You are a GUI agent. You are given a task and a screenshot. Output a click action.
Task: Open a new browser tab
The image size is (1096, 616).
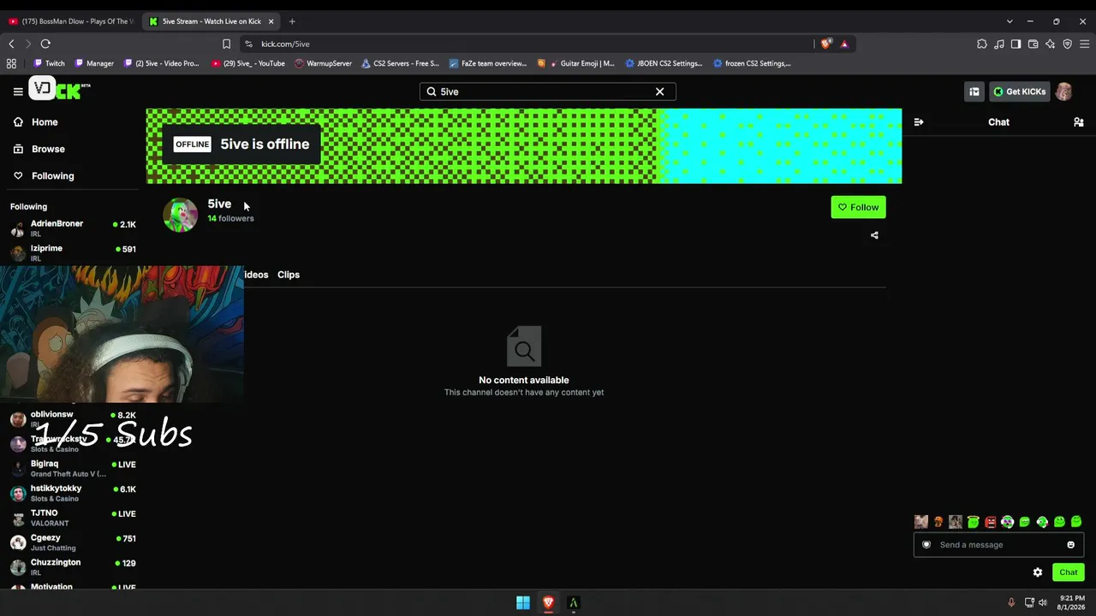292,21
